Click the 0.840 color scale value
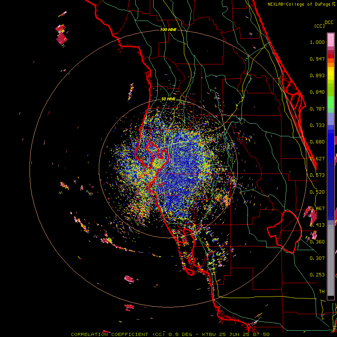This screenshot has width=337, height=337. 317,92
